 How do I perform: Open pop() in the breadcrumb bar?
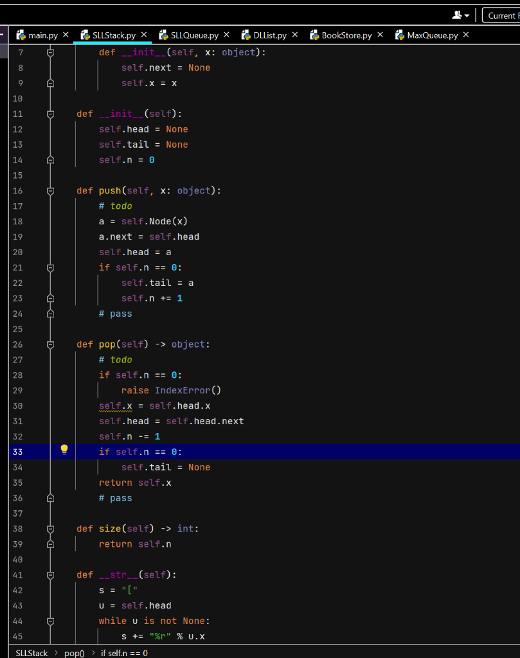73,652
